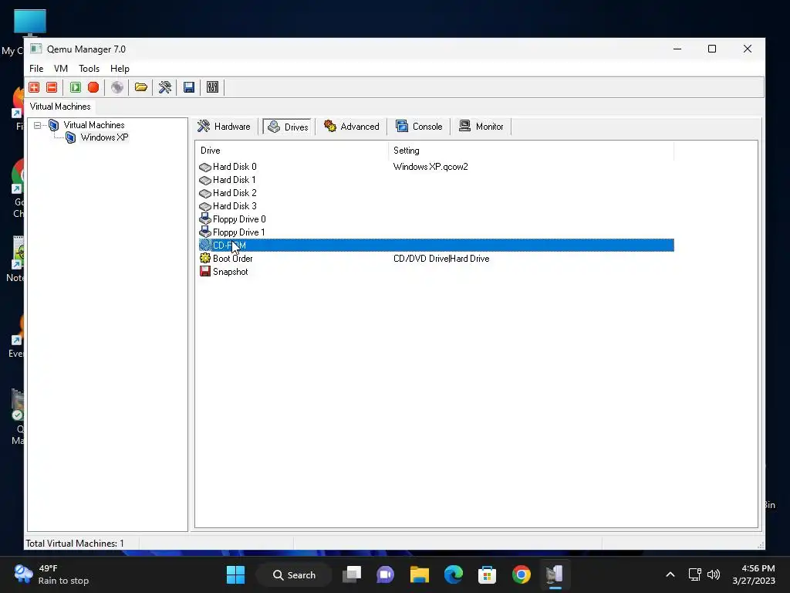Click the red plus new VM icon

click(x=34, y=87)
